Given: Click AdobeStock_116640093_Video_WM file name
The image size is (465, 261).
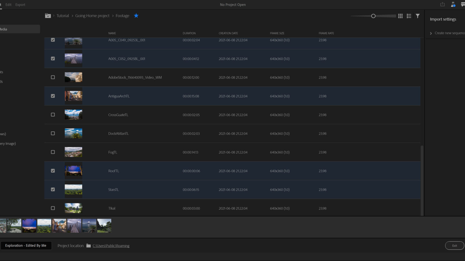Looking at the screenshot, I should pyautogui.click(x=135, y=77).
